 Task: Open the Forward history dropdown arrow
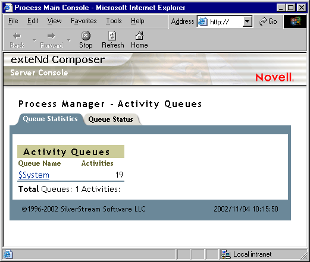69,40
